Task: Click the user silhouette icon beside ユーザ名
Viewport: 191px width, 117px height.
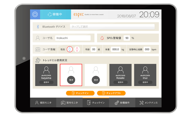Action: tap(38, 38)
